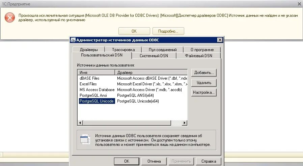Image resolution: width=303 pixels, height=166 pixels.
Task: Sort by the Драйвер column header
Action: click(151, 73)
